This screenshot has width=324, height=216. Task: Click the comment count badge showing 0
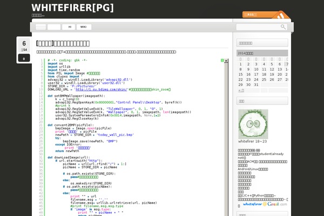[24, 58]
